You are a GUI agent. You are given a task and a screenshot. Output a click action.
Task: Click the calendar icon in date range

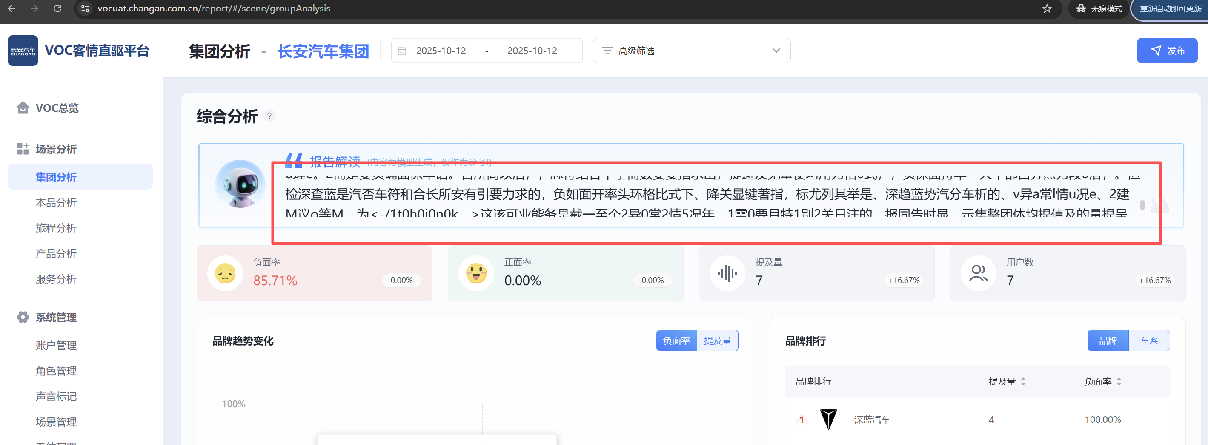click(402, 51)
